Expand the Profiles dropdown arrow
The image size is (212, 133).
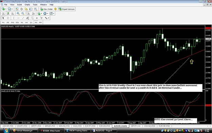coord(12,9)
